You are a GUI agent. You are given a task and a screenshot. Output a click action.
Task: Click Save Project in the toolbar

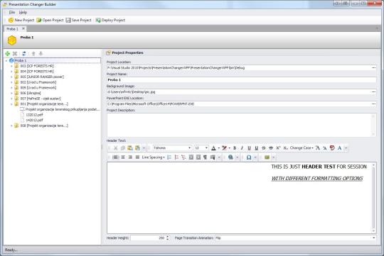79,20
